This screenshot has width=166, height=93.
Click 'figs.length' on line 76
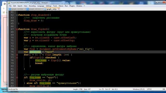pyautogui.click(x=53, y=55)
